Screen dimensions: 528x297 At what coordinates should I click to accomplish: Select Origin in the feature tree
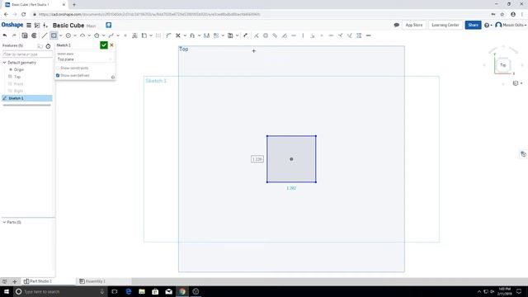coord(19,69)
